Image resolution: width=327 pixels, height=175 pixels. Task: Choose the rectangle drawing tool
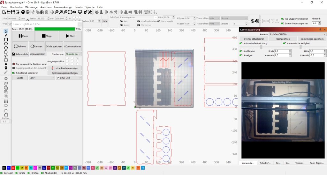pyautogui.click(x=6, y=39)
